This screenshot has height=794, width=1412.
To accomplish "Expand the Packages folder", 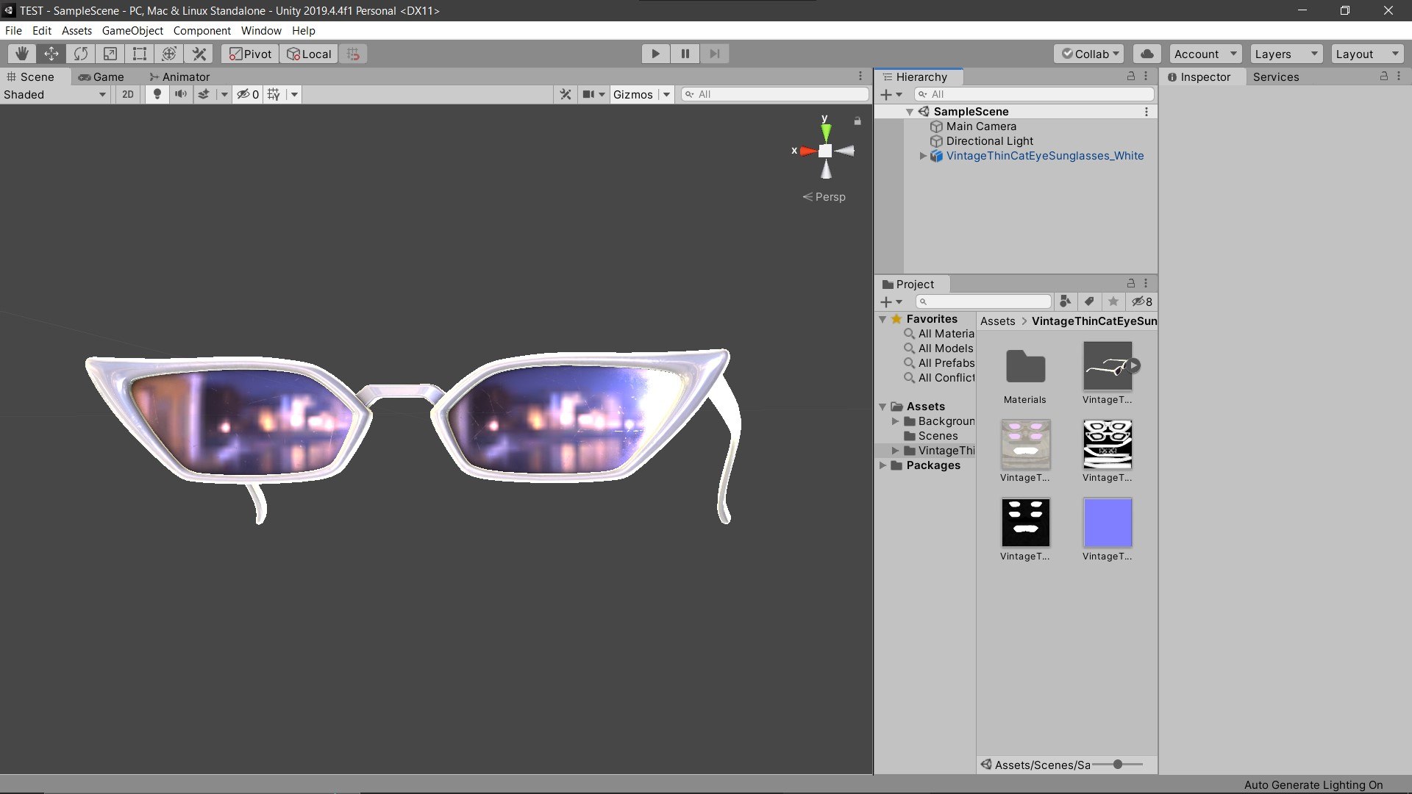I will coord(883,465).
